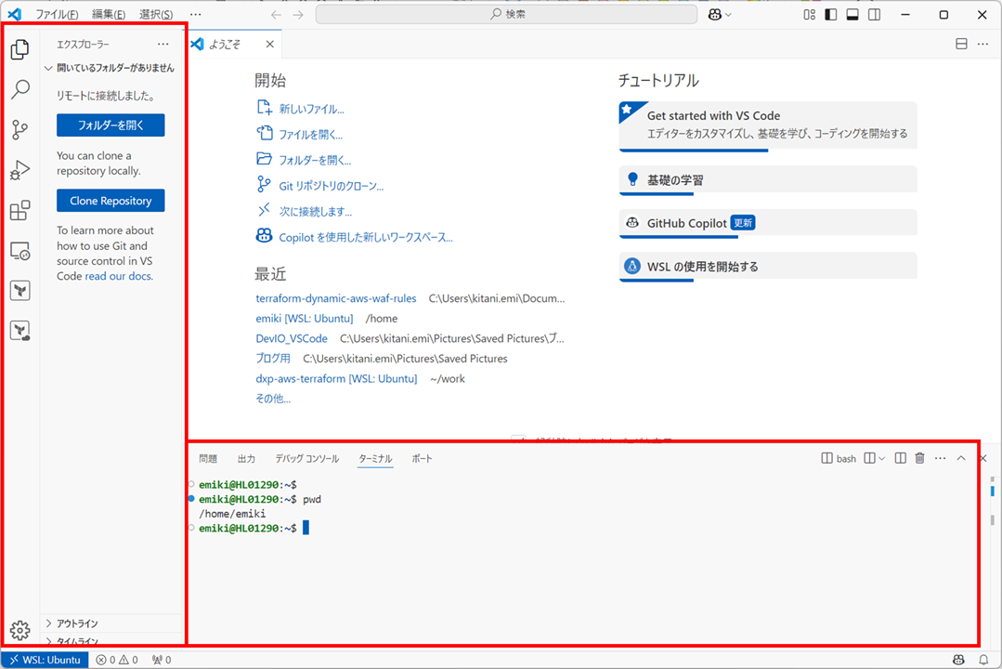The image size is (1002, 669).
Task: Toggle the bottom panel visibility
Action: click(852, 14)
